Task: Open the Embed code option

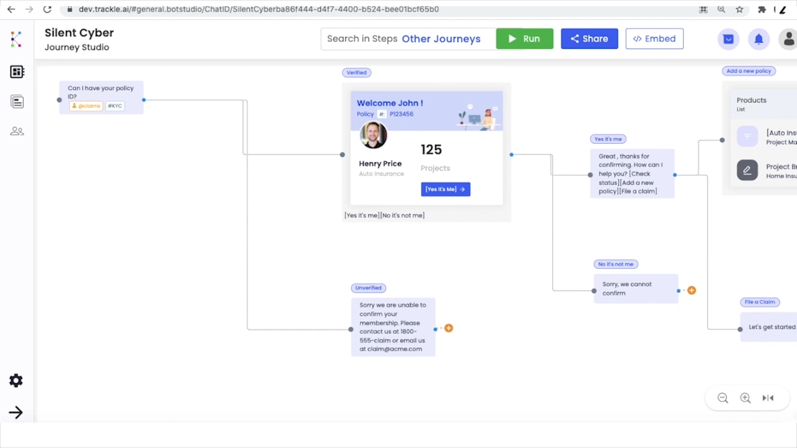Action: 654,39
